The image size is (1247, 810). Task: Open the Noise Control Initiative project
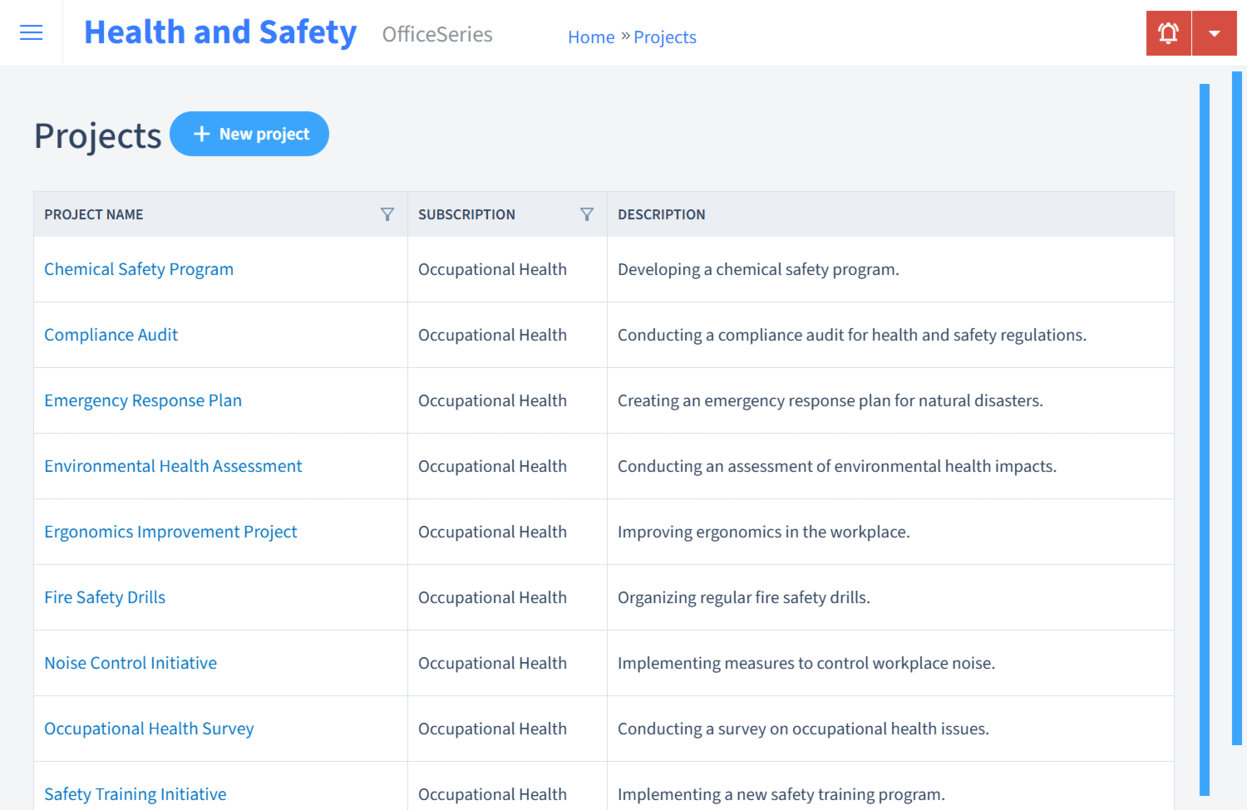coord(131,663)
